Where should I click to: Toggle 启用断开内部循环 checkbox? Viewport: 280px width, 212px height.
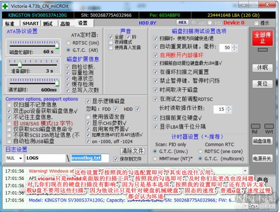point(156,55)
